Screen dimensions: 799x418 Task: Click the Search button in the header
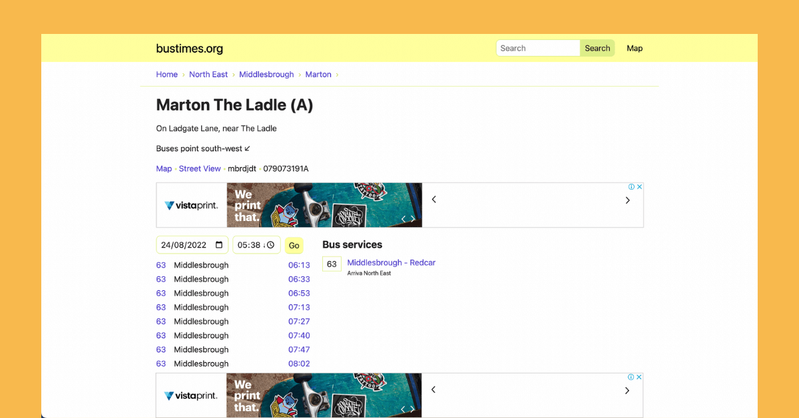tap(597, 47)
